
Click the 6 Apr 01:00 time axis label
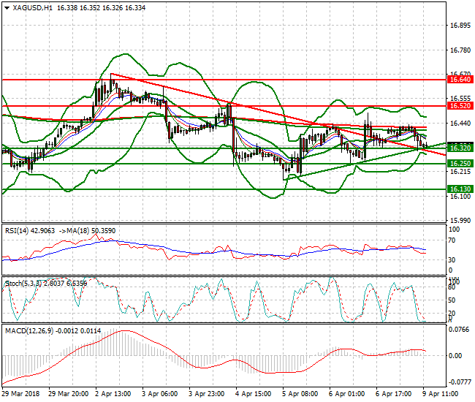[x=346, y=394]
